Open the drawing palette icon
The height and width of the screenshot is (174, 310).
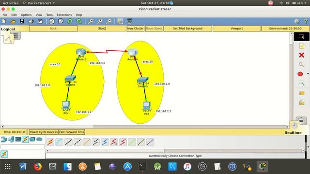click(120, 21)
